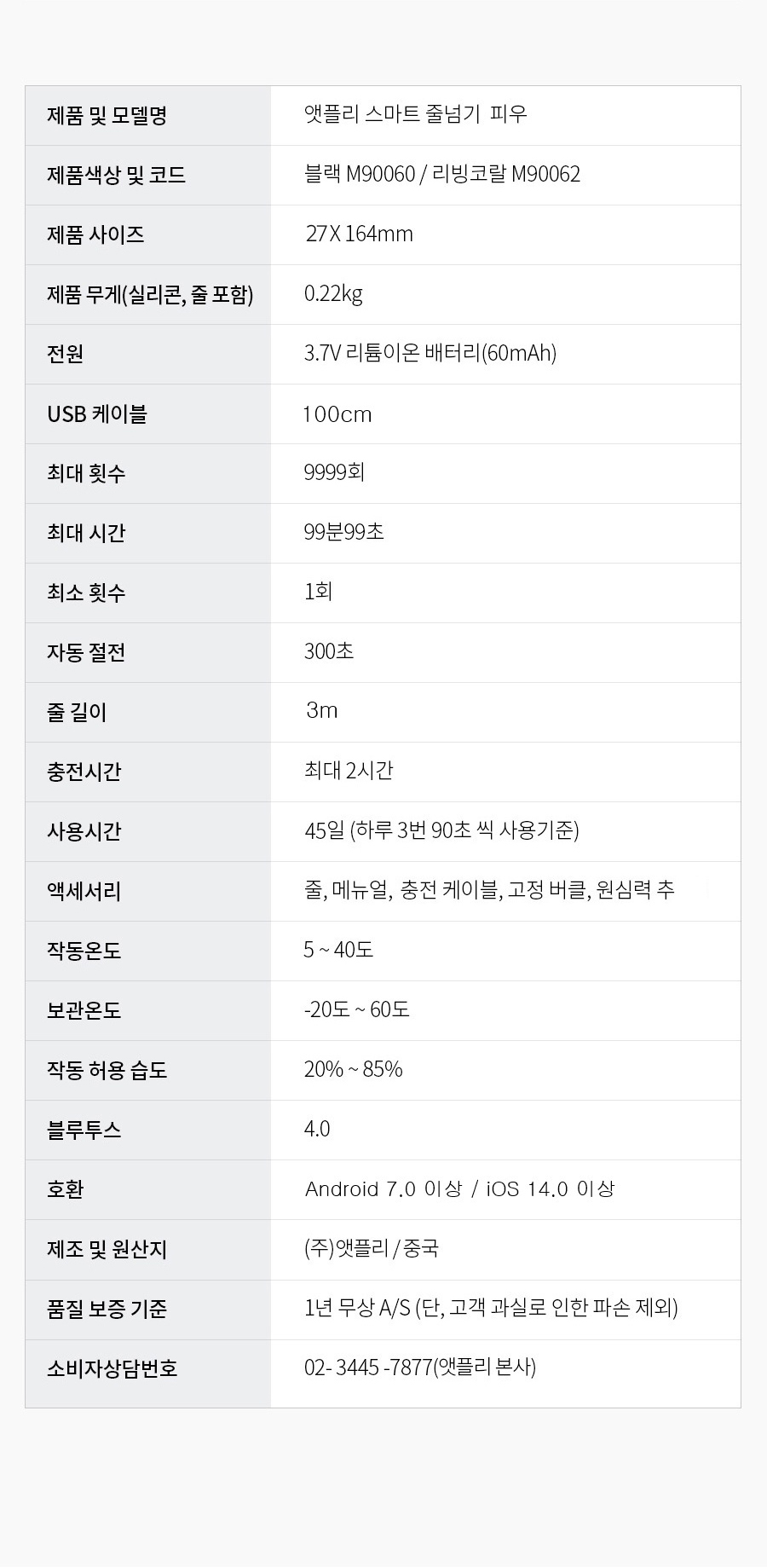
Task: Select the 자동 절전 row label
Action: (x=148, y=652)
